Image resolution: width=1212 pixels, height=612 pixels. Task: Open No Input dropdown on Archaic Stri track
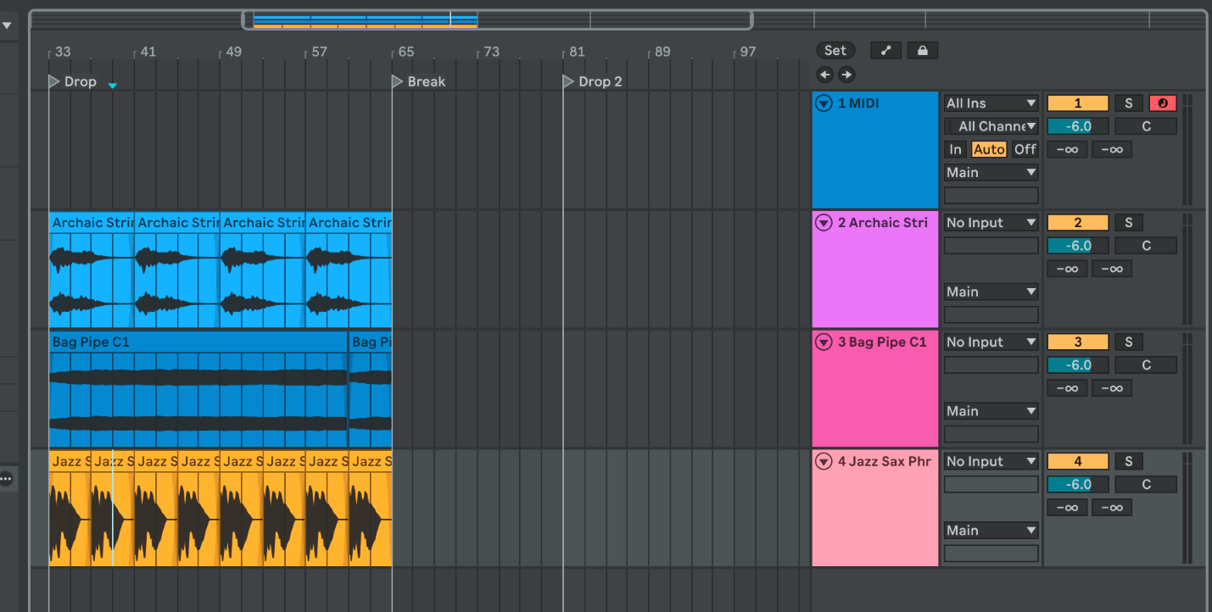coord(991,223)
